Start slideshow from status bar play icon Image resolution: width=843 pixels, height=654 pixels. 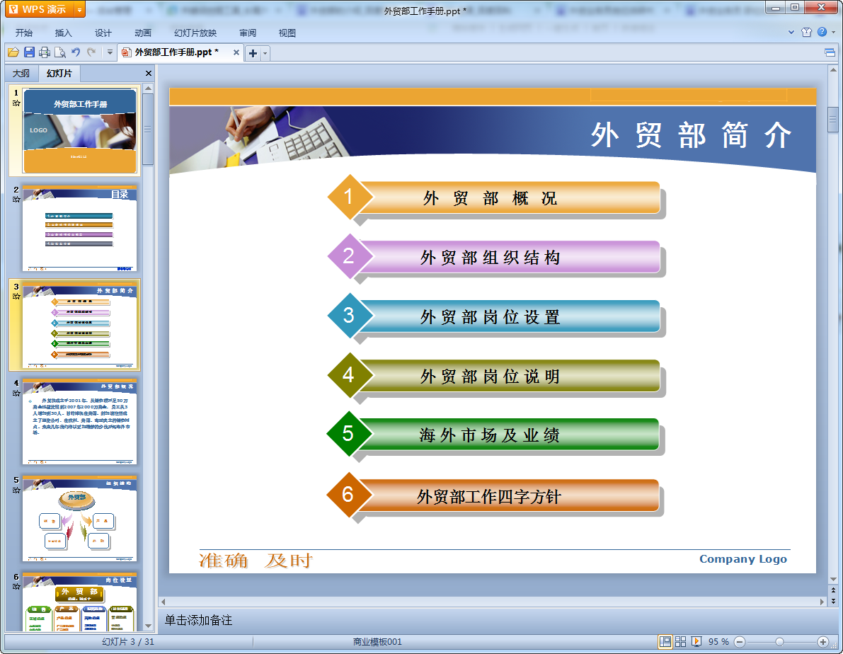[x=696, y=642]
